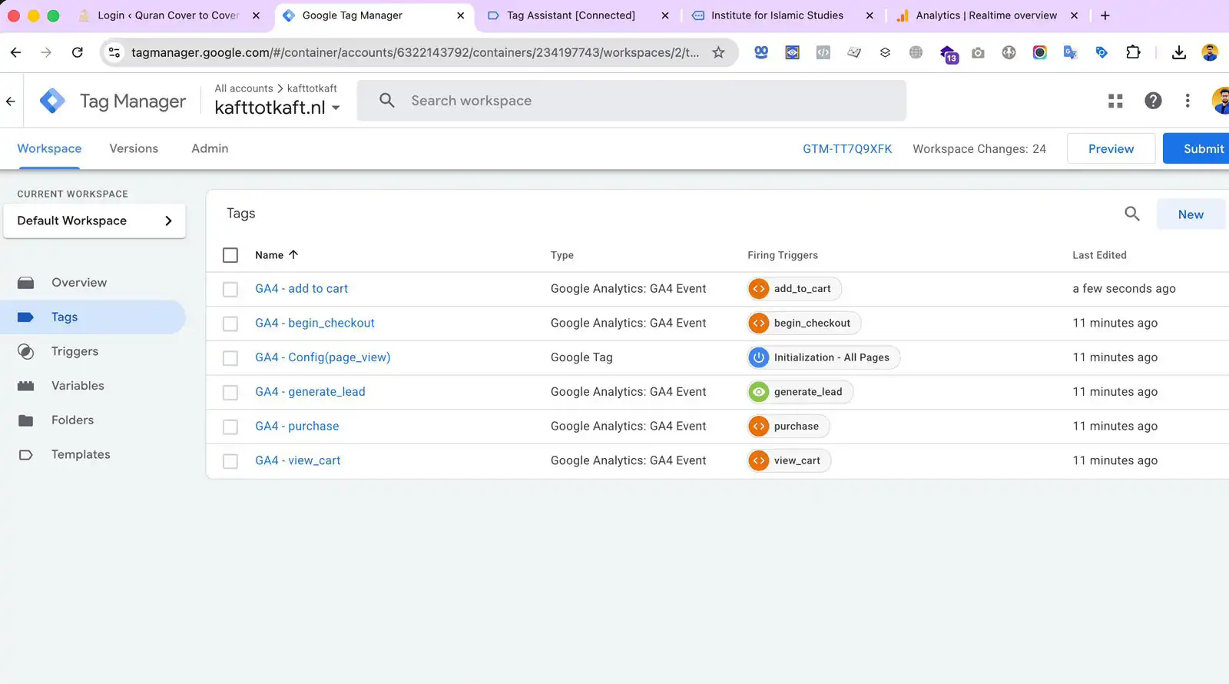The width and height of the screenshot is (1229, 684).
Task: Click the generate_lead trigger eye icon
Action: pos(759,392)
